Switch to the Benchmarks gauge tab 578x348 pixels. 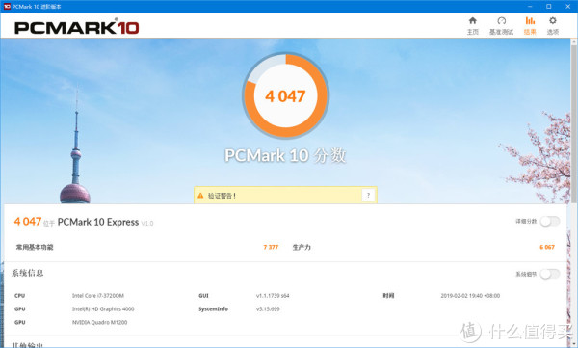tap(501, 25)
